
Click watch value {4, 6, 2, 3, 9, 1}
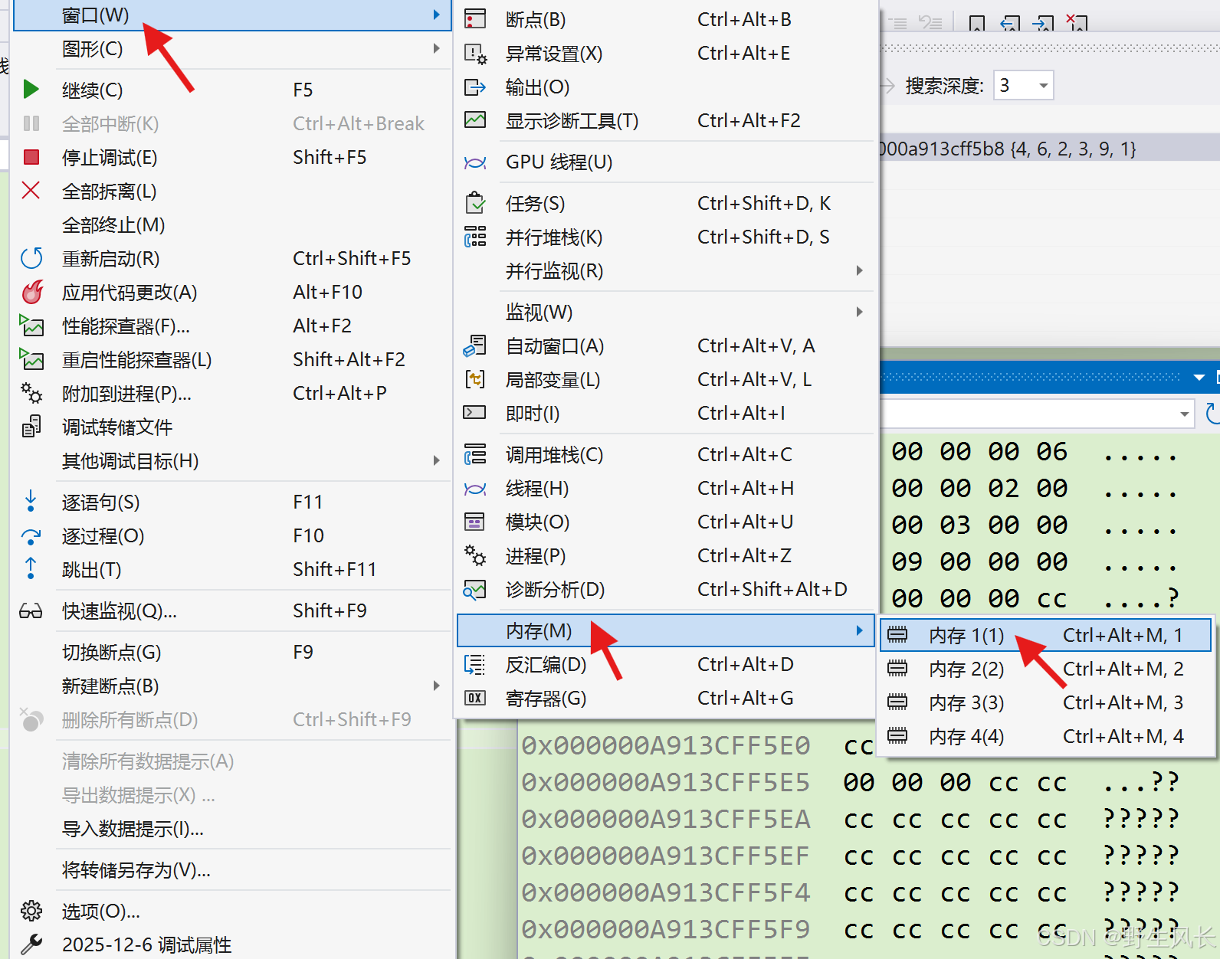[x=1074, y=149]
